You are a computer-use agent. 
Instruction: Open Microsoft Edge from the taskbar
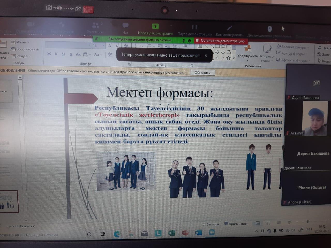click(117, 234)
